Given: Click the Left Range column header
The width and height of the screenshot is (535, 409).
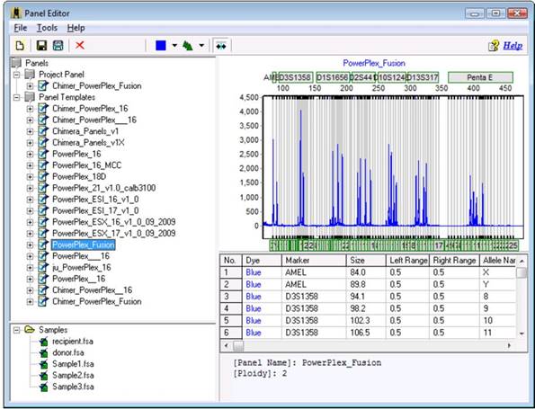Looking at the screenshot, I should [x=407, y=261].
